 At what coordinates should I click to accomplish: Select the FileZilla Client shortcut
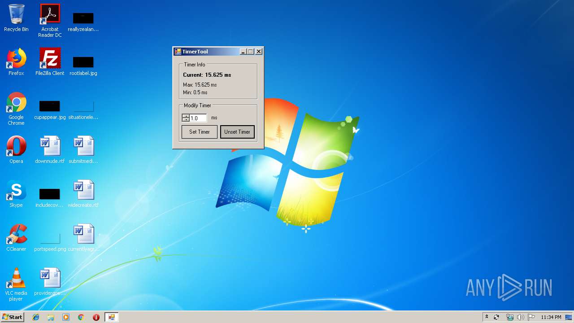tap(50, 62)
